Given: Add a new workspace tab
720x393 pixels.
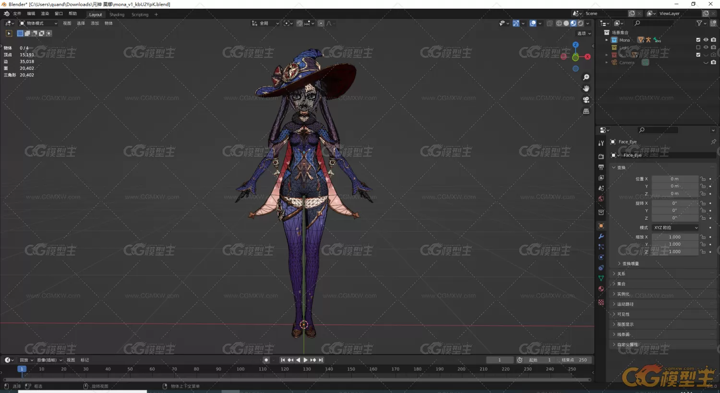Looking at the screenshot, I should tap(156, 14).
